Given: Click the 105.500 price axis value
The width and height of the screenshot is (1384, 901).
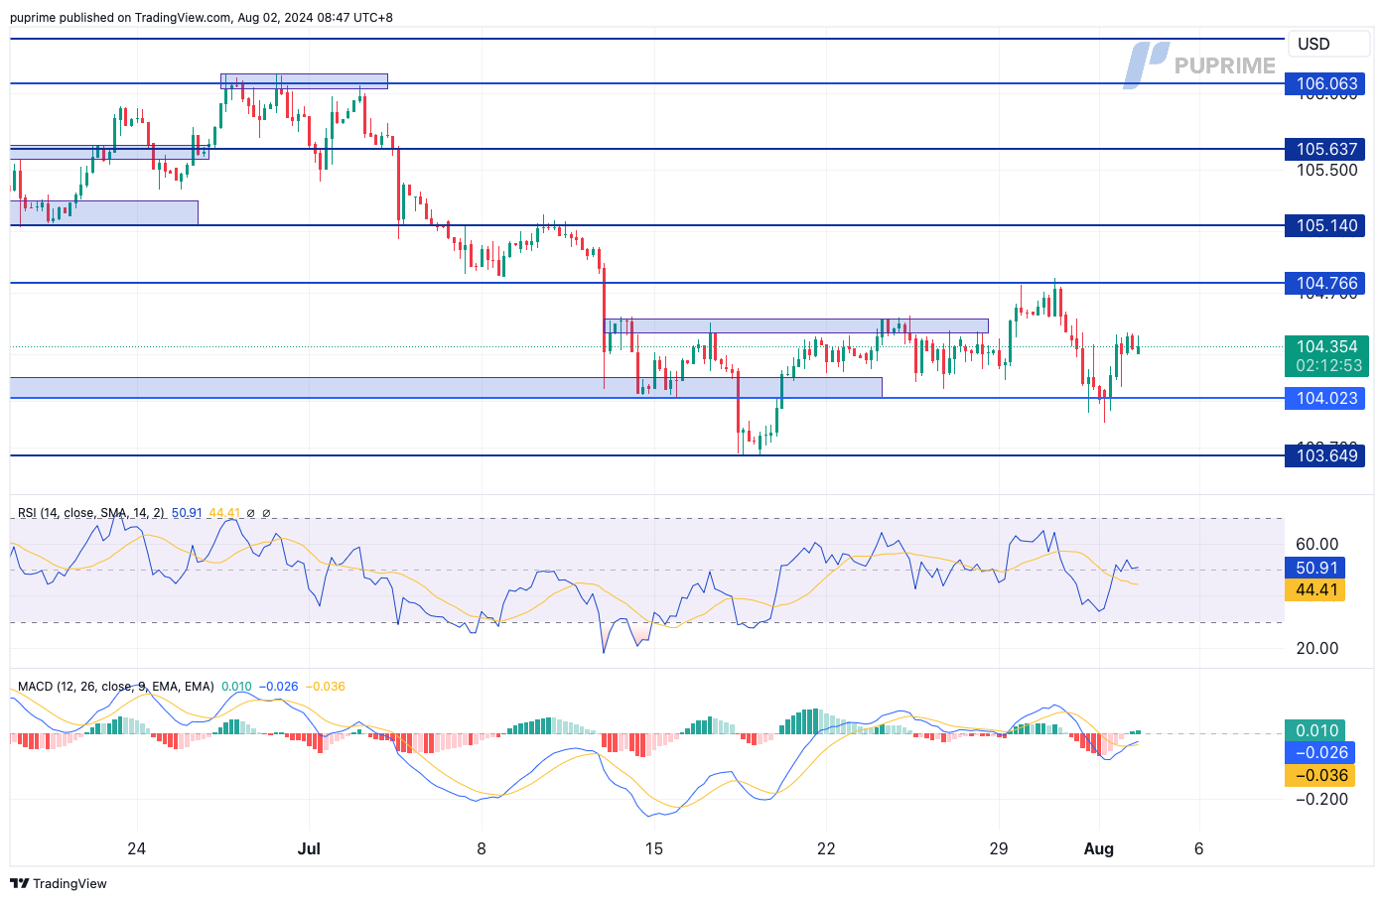Looking at the screenshot, I should pos(1326,171).
